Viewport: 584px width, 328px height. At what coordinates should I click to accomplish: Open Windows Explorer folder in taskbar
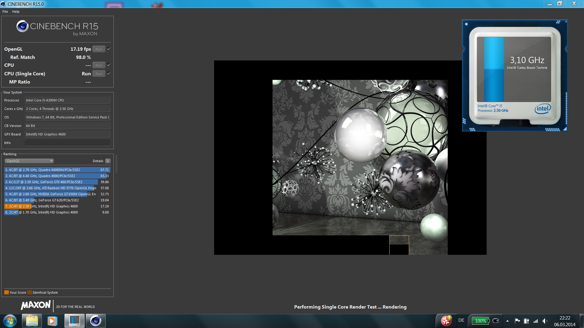click(x=32, y=321)
